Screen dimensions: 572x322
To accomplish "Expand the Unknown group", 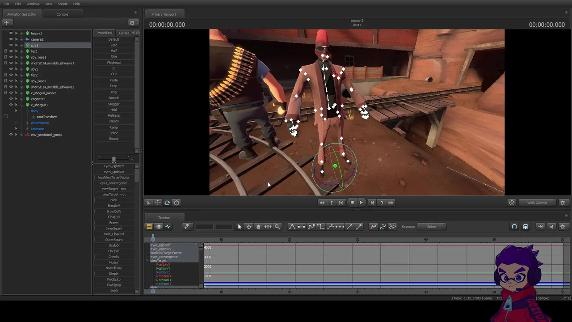I will point(27,129).
